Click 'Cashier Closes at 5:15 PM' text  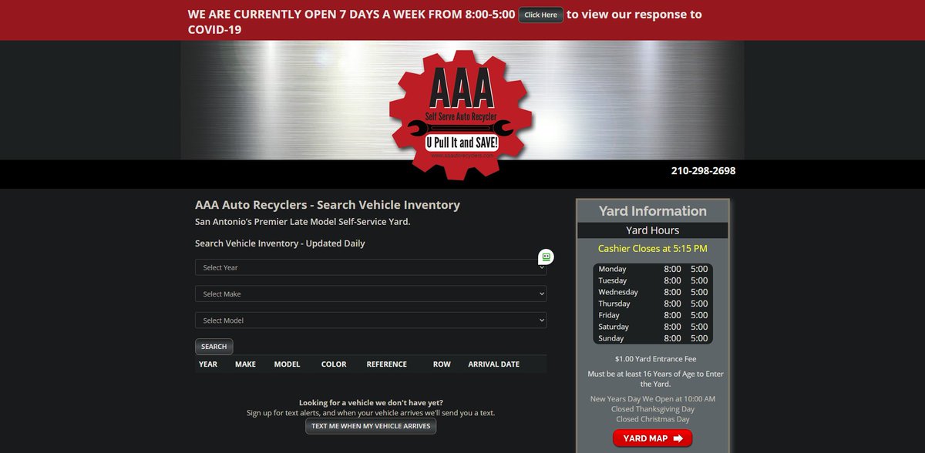click(x=652, y=249)
